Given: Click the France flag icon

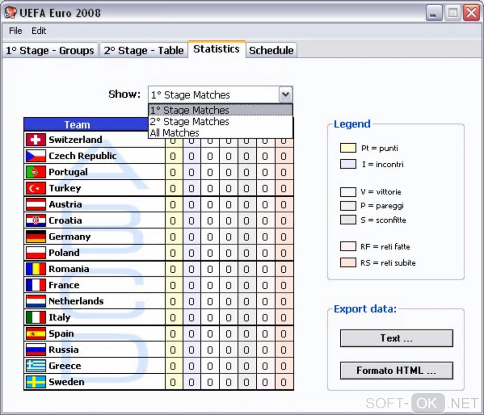Looking at the screenshot, I should coord(36,285).
